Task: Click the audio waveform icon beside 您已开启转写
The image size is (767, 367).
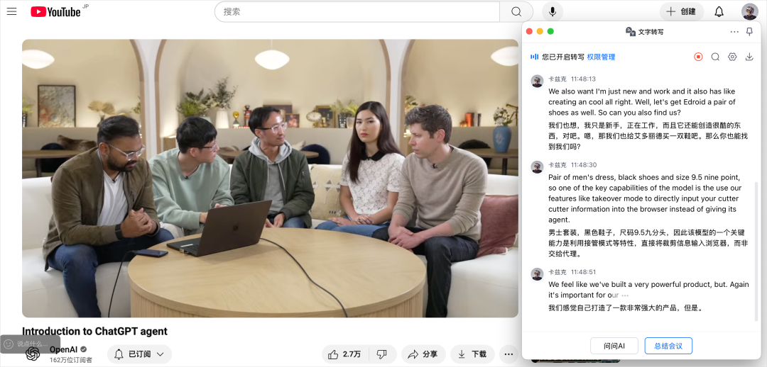Action: [535, 57]
